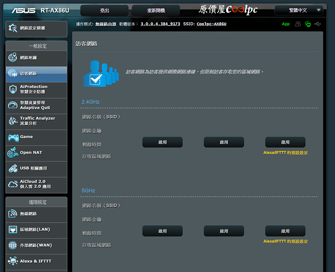The height and width of the screenshot is (272, 335).
Task: Enable the first 2.4GHz guest network
Action: point(162,142)
